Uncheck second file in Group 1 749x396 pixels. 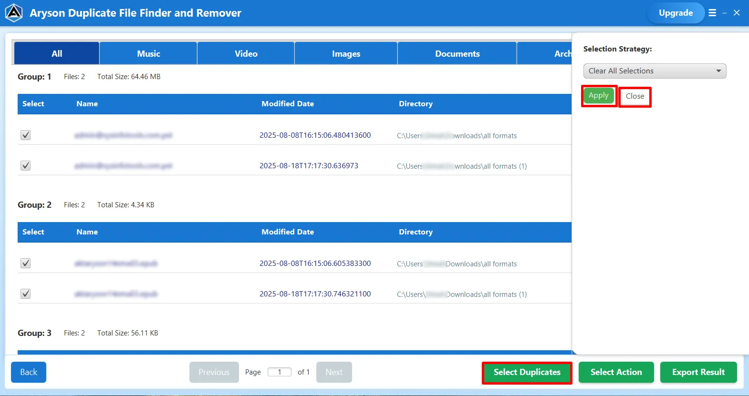coord(26,166)
